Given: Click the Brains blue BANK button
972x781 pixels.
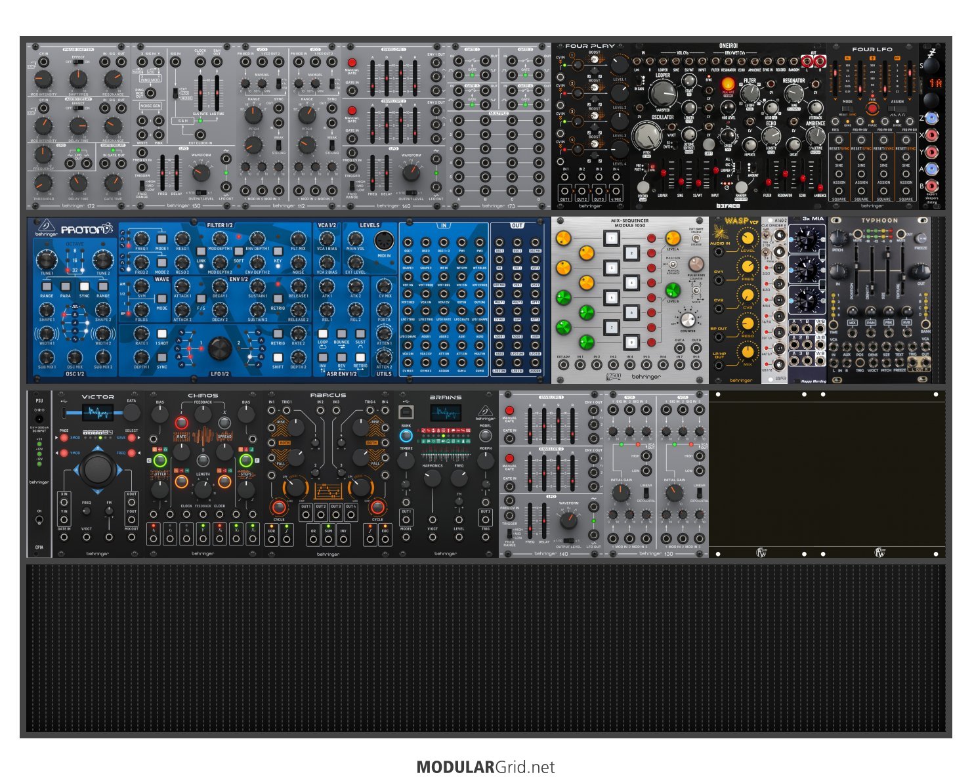Looking at the screenshot, I should 406,436.
